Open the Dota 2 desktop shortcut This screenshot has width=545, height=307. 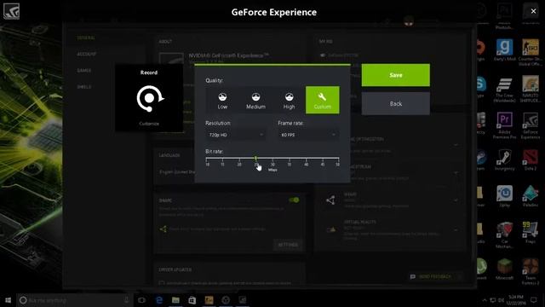(530, 160)
